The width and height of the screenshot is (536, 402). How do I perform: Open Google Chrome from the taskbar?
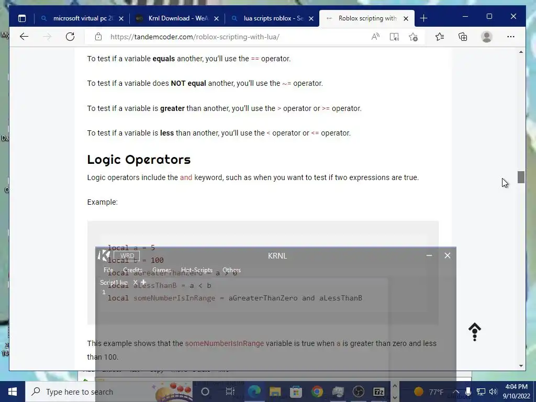[x=317, y=392]
